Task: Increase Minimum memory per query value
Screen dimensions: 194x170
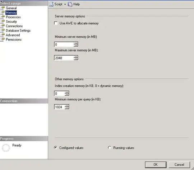Action: tap(67, 106)
